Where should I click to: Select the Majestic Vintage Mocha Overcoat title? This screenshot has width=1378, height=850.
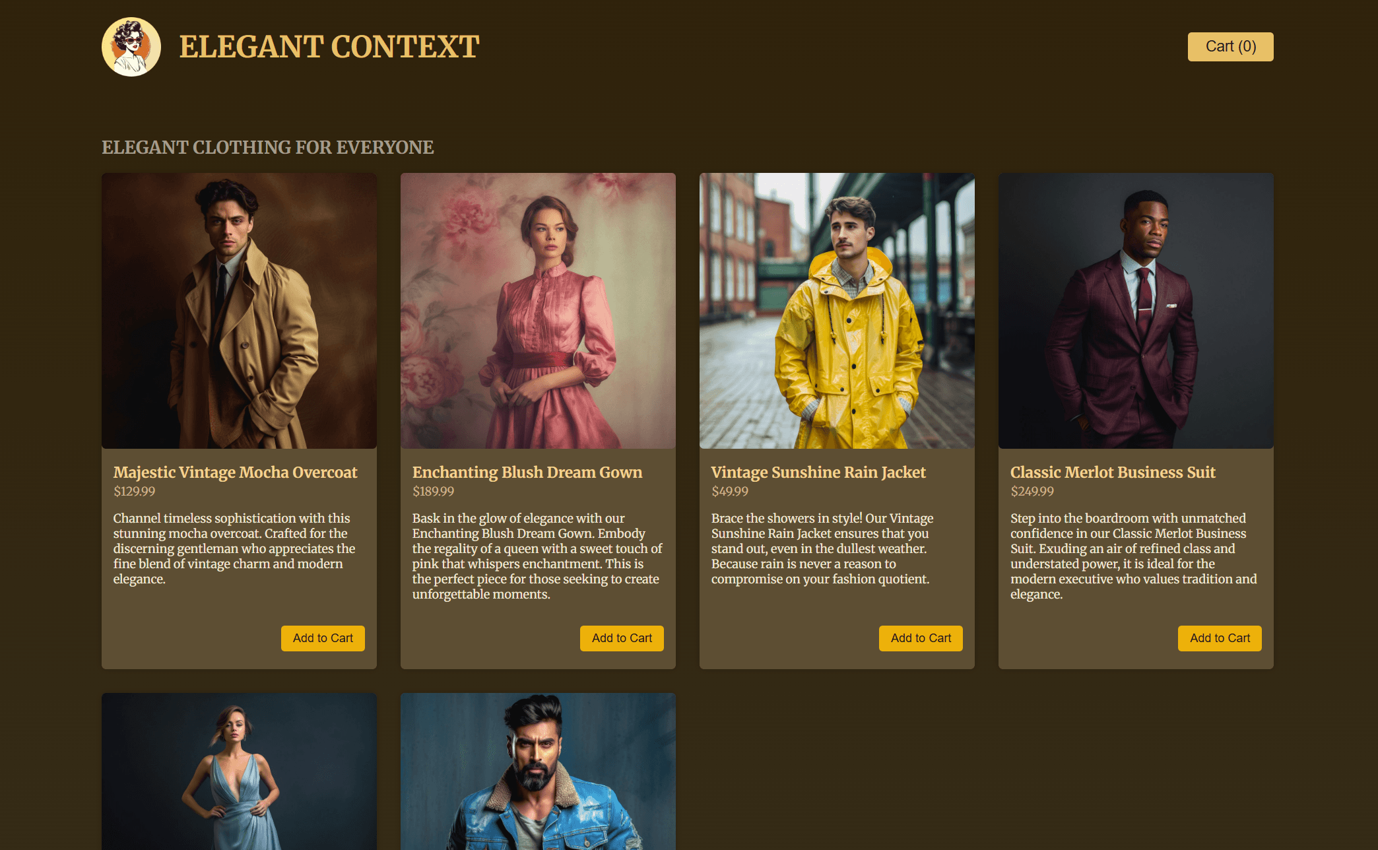235,473
